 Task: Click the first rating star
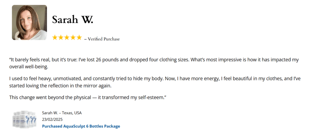tap(55, 38)
